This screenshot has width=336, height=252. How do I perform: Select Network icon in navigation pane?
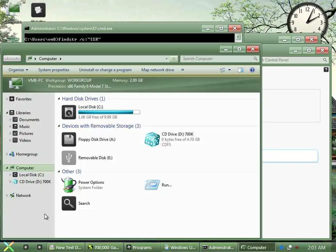click(x=12, y=195)
